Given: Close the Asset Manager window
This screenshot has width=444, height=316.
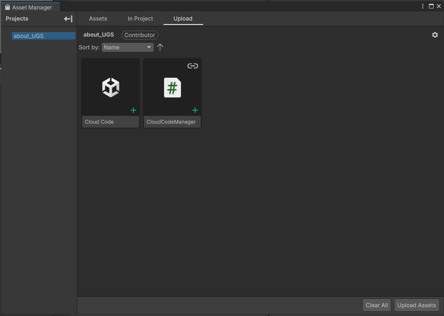Looking at the screenshot, I should [439, 6].
